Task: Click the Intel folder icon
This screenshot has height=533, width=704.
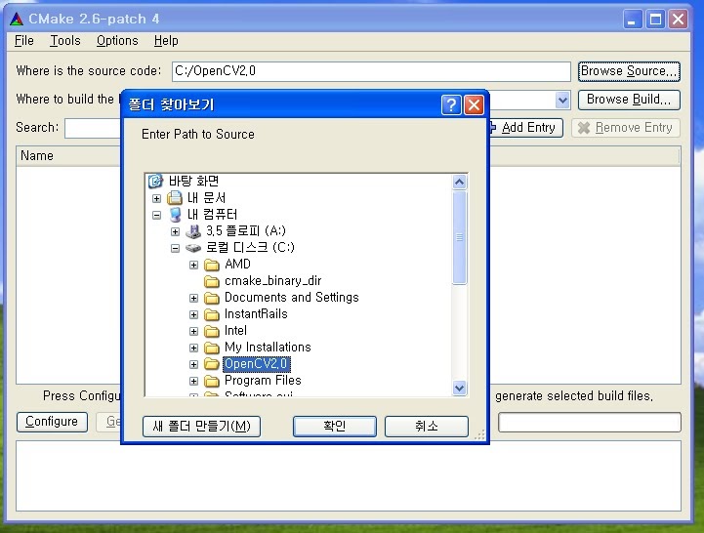Action: [212, 331]
